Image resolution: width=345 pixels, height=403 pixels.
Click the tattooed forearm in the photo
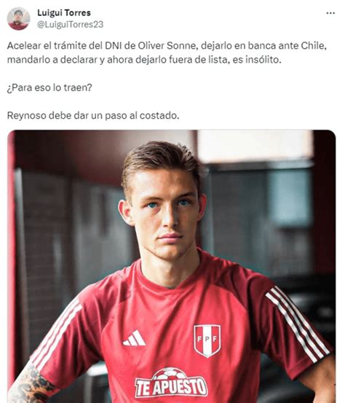30,384
